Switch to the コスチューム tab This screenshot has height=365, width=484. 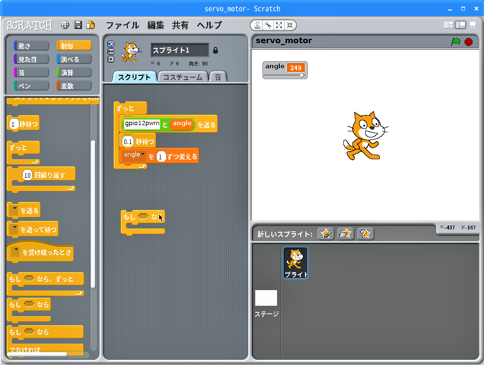[x=183, y=77]
